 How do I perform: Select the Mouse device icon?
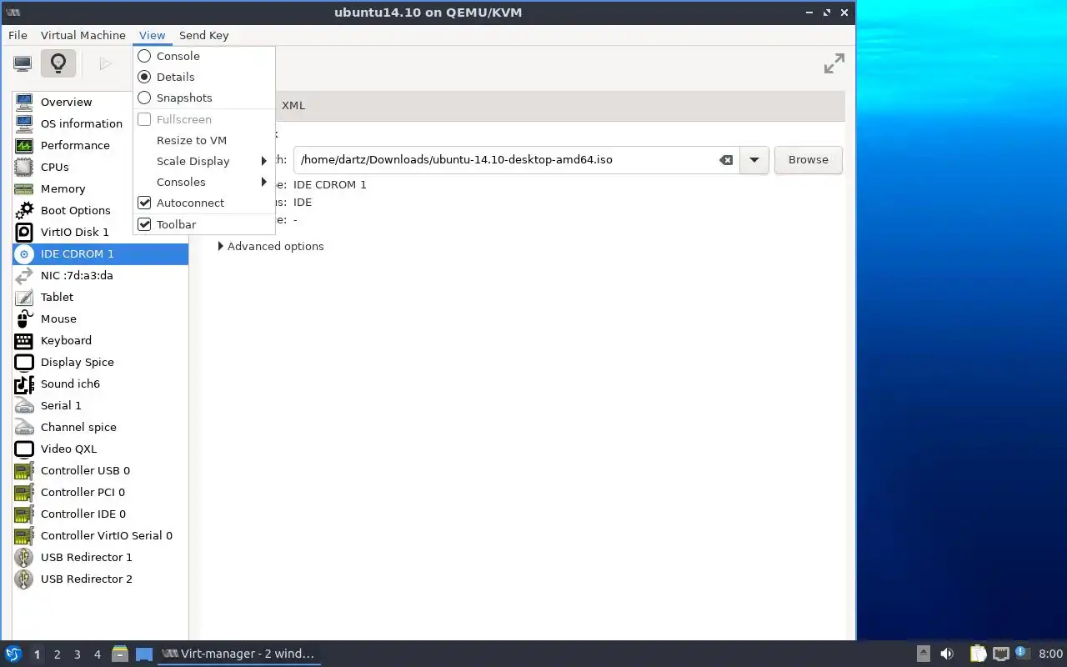point(24,318)
